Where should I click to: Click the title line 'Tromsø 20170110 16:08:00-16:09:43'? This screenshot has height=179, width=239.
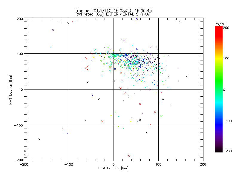pyautogui.click(x=113, y=10)
